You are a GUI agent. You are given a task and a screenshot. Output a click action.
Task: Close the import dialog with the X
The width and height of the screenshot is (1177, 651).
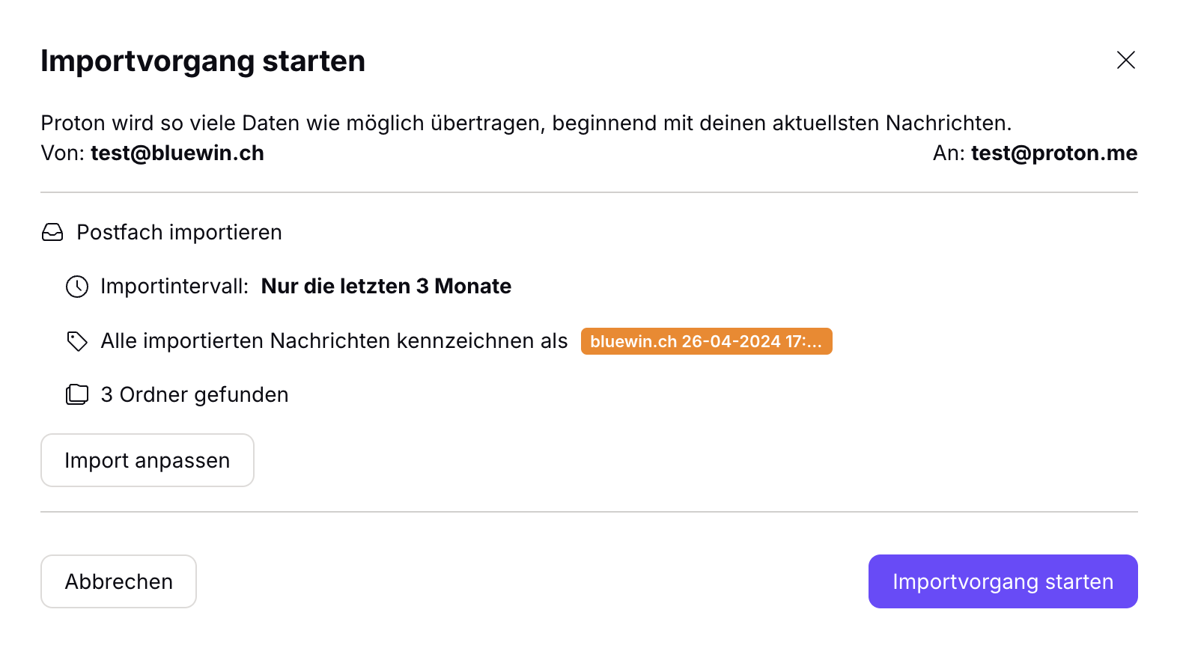click(1125, 60)
